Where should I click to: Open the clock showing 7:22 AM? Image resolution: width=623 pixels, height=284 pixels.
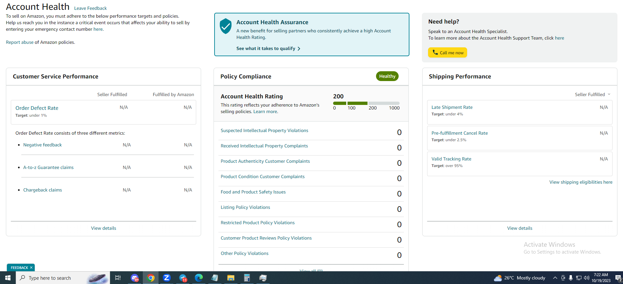click(601, 278)
